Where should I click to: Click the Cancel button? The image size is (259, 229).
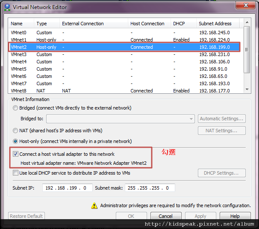click(x=166, y=216)
